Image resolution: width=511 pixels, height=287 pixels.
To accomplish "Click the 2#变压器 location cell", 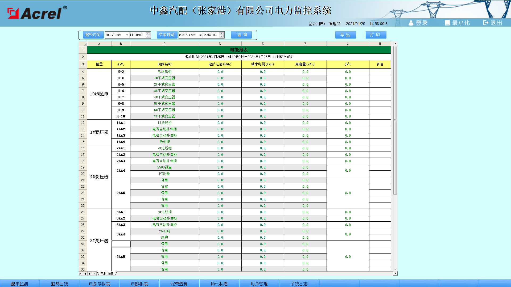I will click(99, 177).
